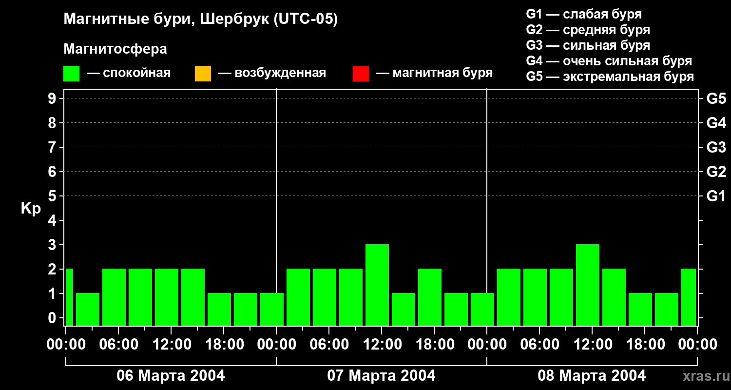Click the '18:00' time label for 08 Марта 2004
Viewport: 731px width, 390px height.
[645, 345]
